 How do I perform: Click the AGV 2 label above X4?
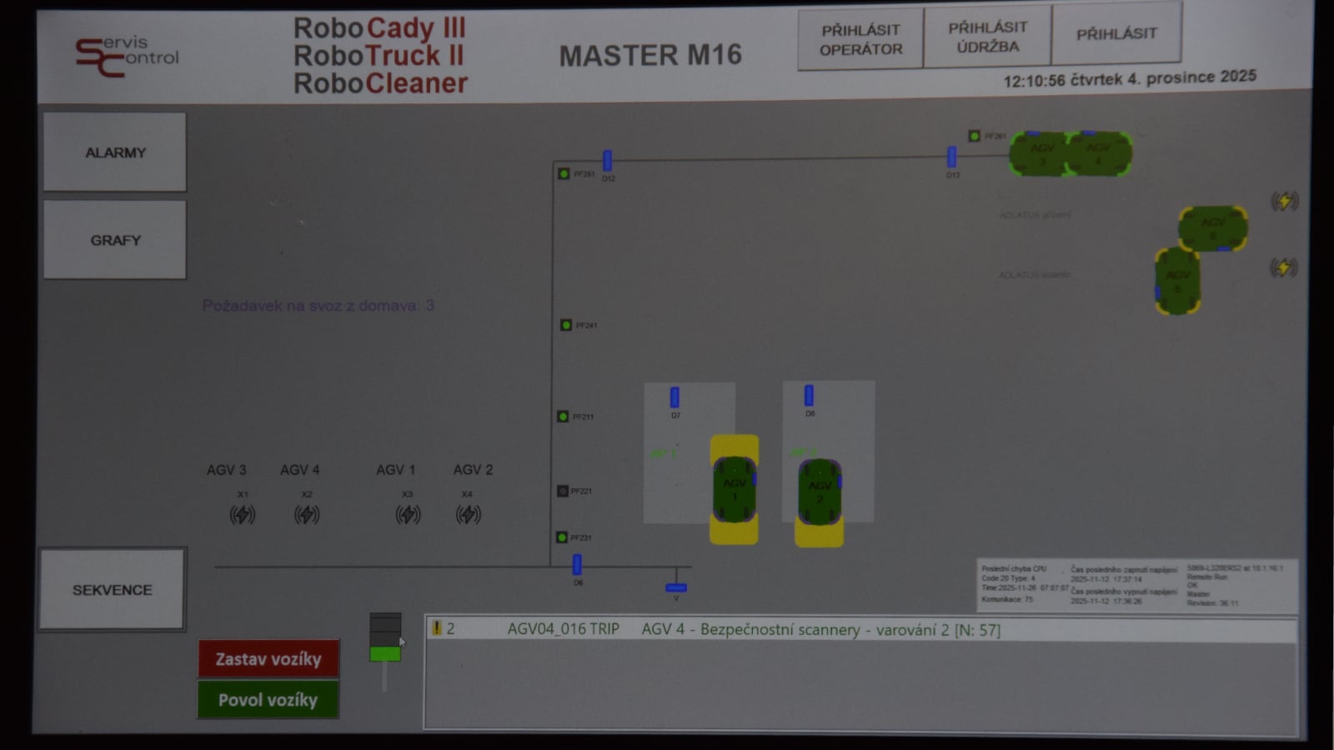point(473,470)
